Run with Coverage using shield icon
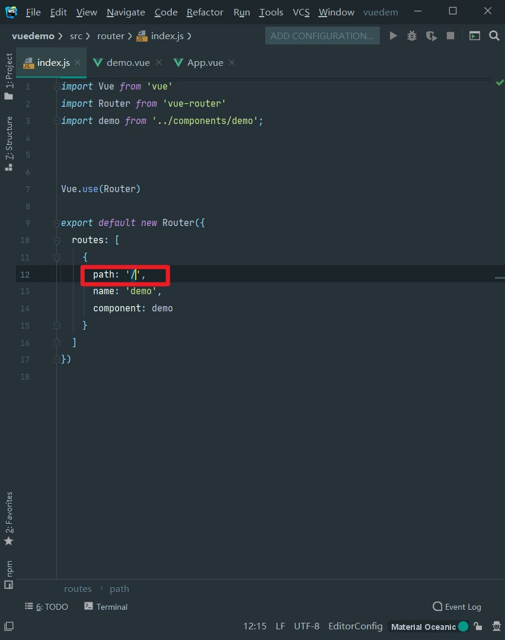505x640 pixels. click(430, 36)
